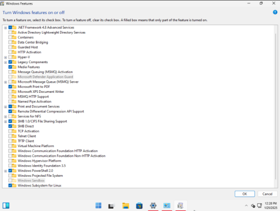280x211 pixels.
Task: Expand Print and Document Services
Action: coord(6,107)
